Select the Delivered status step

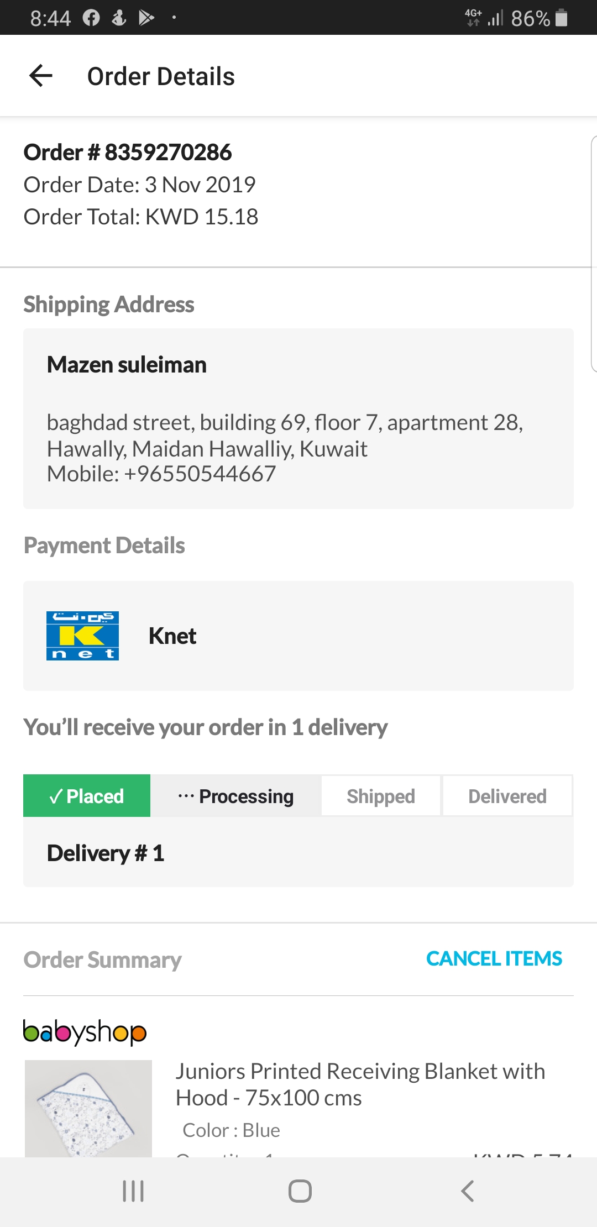pos(507,796)
